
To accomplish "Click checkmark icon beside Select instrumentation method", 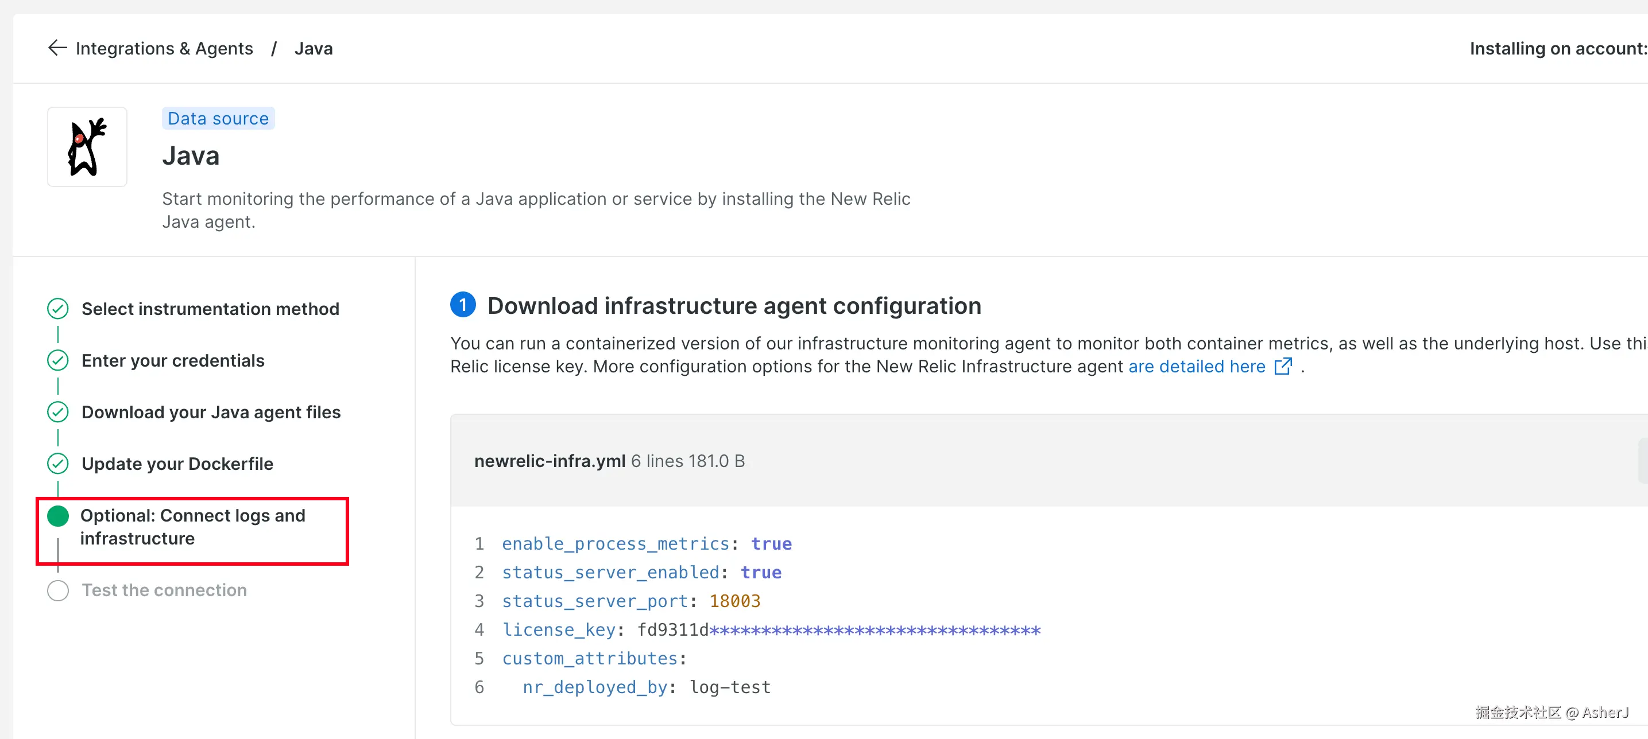I will coord(57,309).
